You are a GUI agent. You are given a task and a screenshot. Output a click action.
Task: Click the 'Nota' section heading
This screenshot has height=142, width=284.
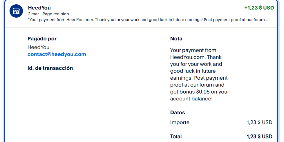click(176, 39)
